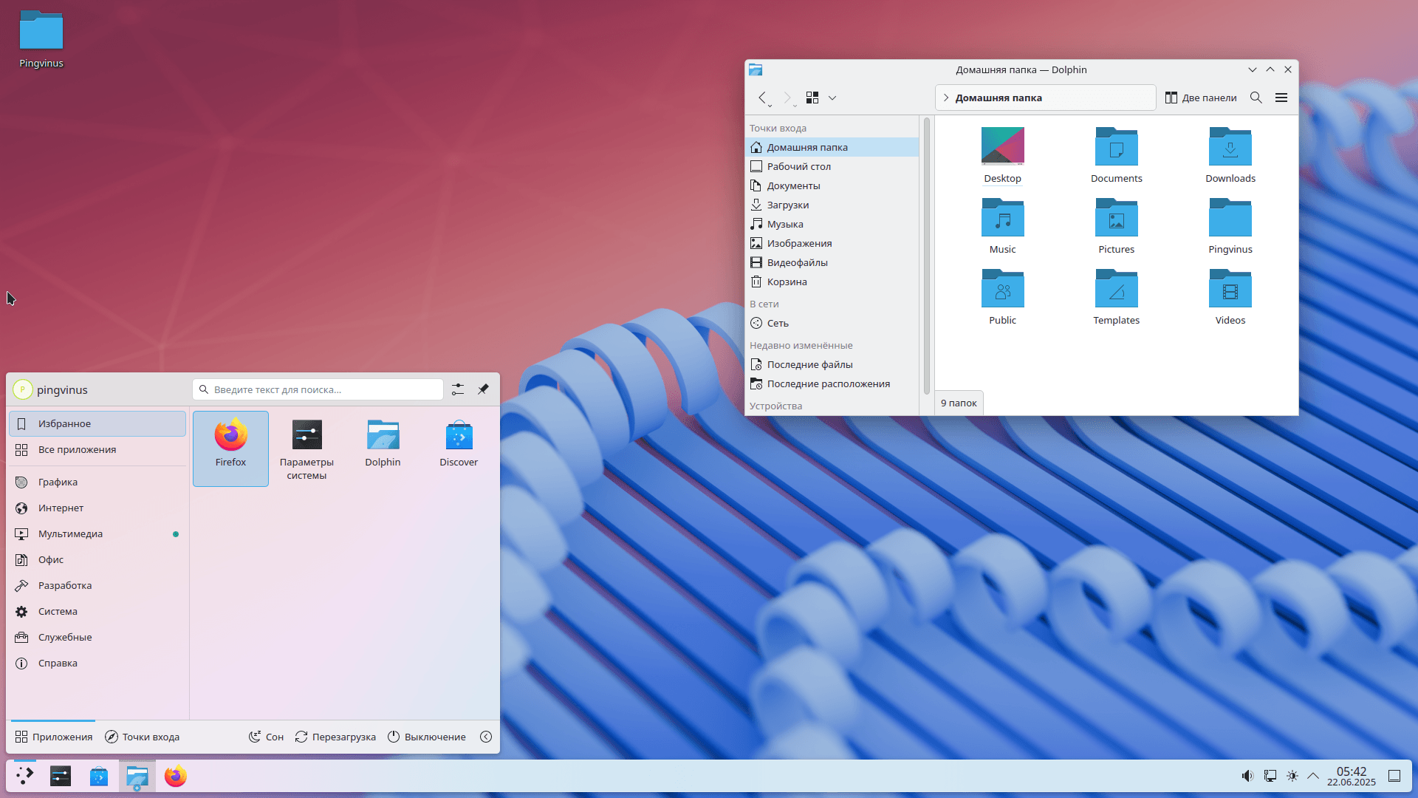Viewport: 1418px width, 798px height.
Task: Click Сон sleep button
Action: tap(266, 737)
